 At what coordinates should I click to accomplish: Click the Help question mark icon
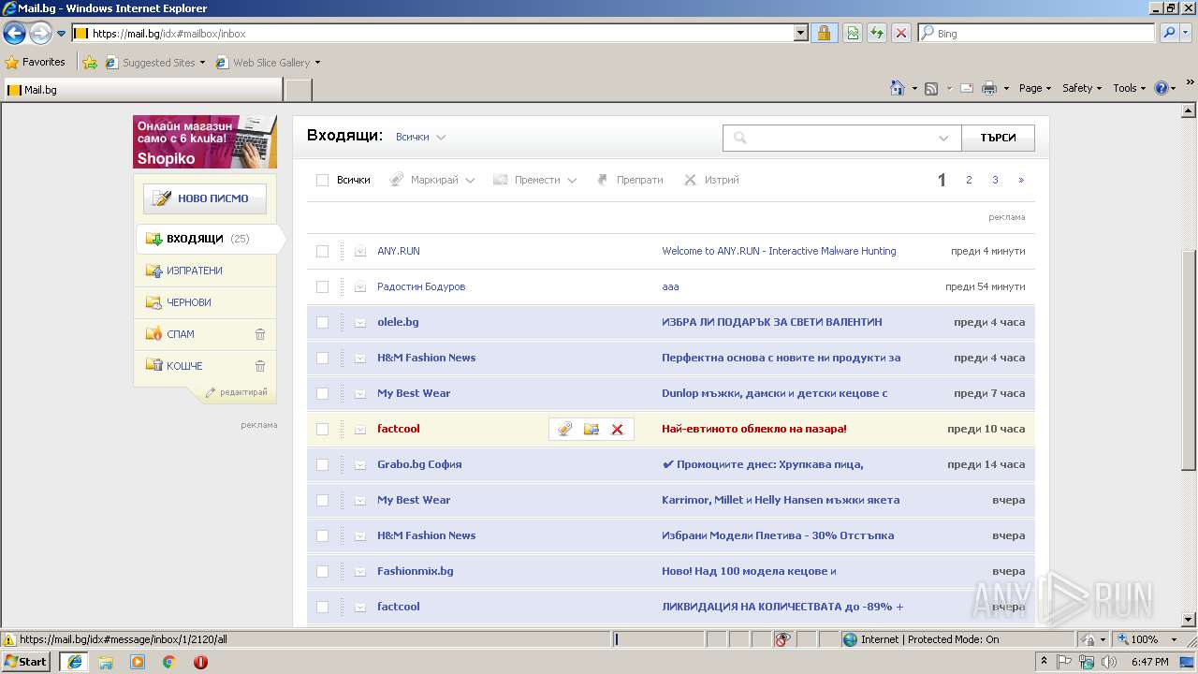(1161, 88)
